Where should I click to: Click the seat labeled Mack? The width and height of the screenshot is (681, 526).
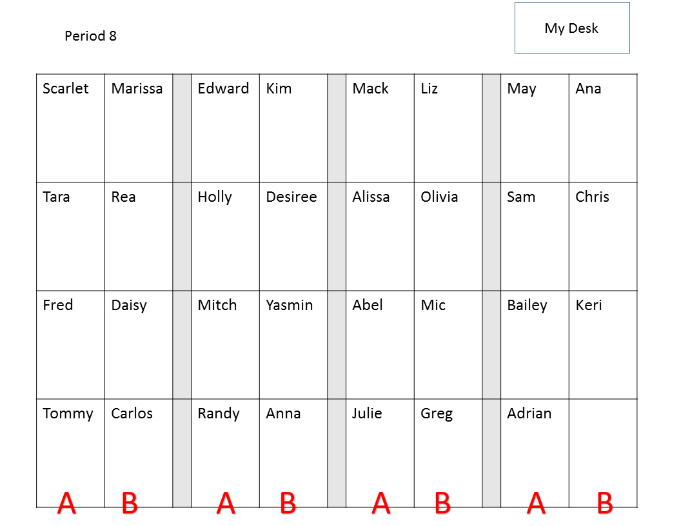pos(380,128)
